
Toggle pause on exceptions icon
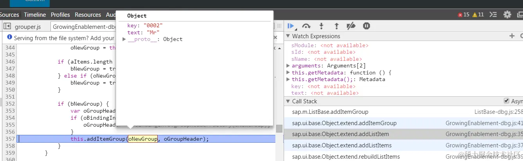367,26
